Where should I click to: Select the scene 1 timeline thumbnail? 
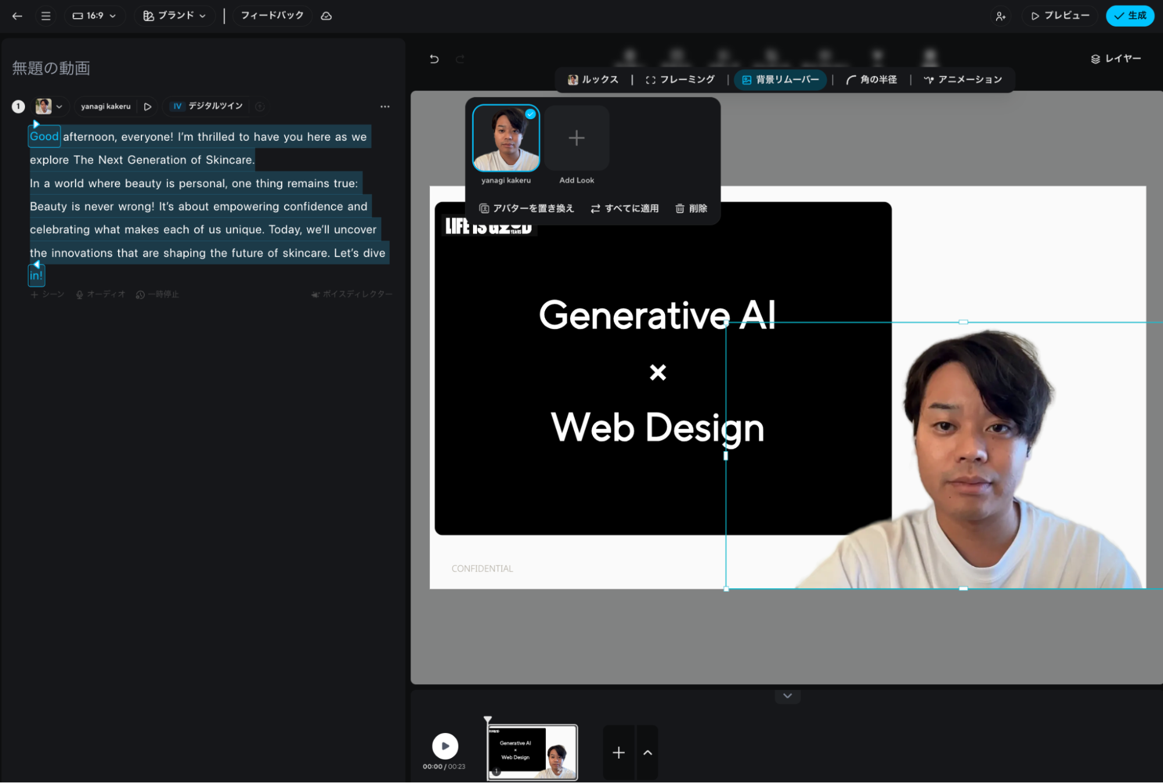(x=532, y=752)
